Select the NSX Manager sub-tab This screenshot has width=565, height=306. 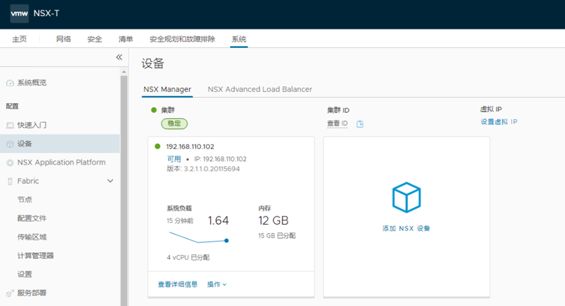tap(167, 89)
